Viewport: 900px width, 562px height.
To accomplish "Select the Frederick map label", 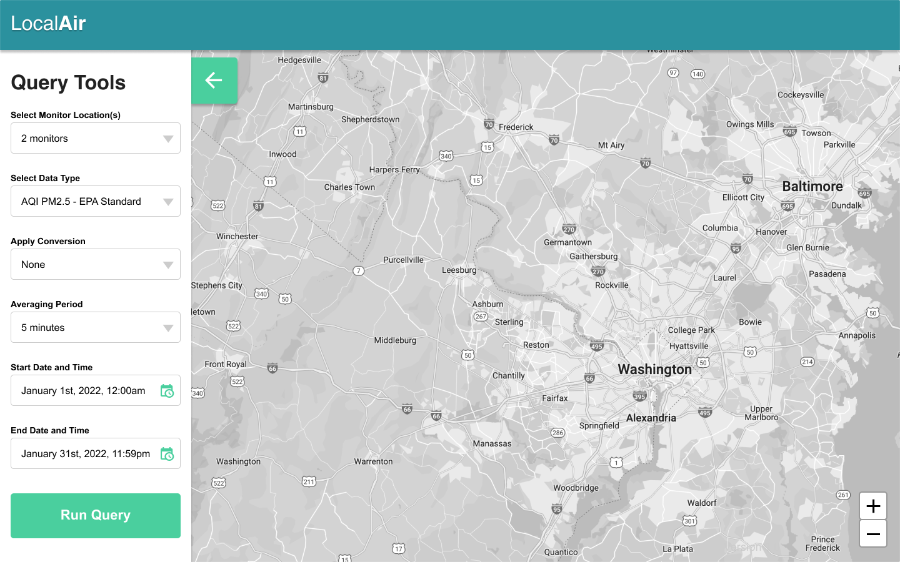I will click(x=516, y=127).
